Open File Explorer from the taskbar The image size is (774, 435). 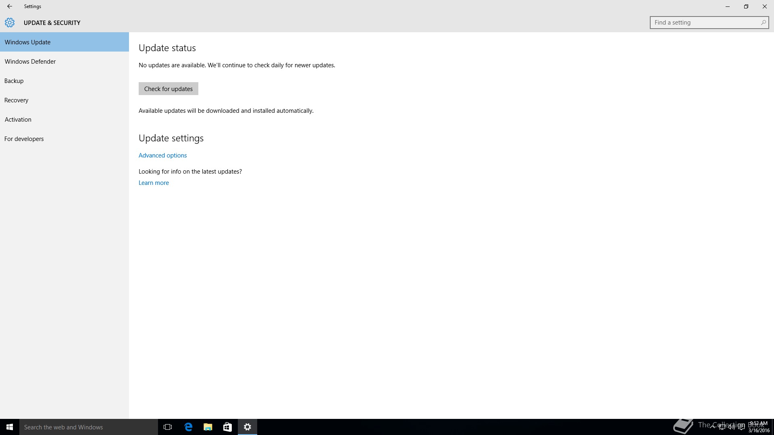point(208,427)
